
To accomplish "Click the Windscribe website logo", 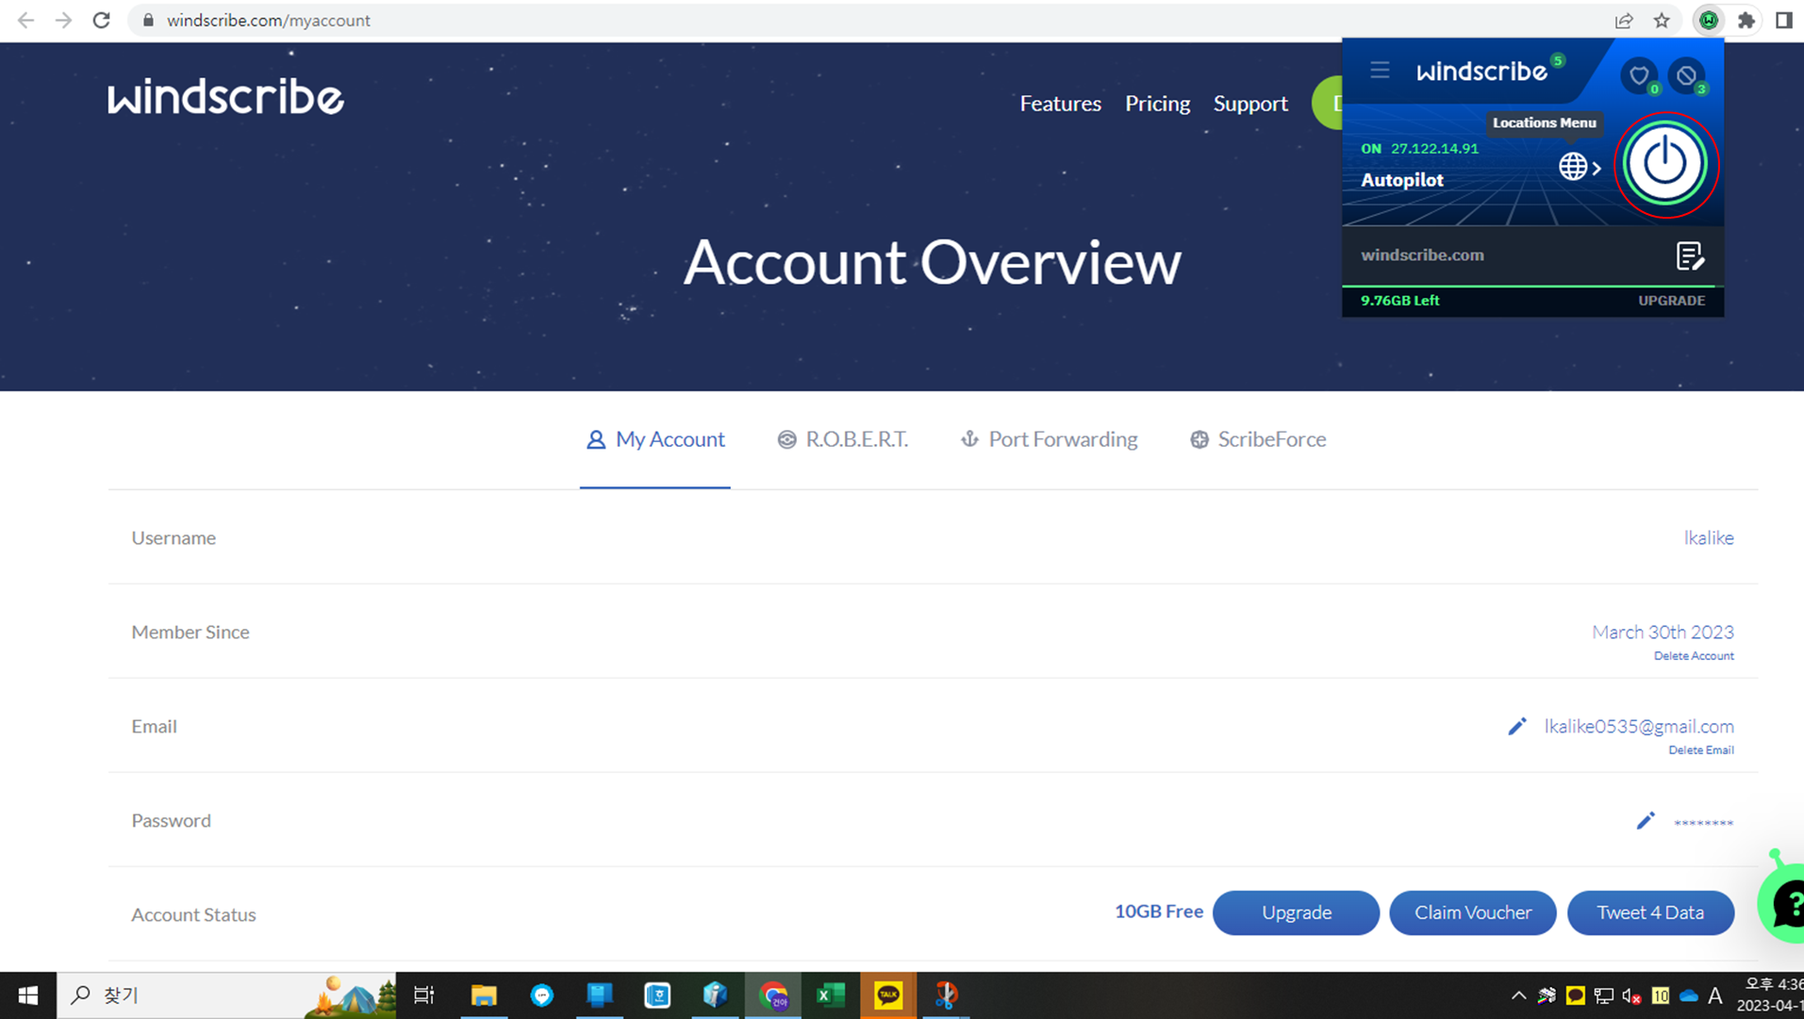I will 225,97.
